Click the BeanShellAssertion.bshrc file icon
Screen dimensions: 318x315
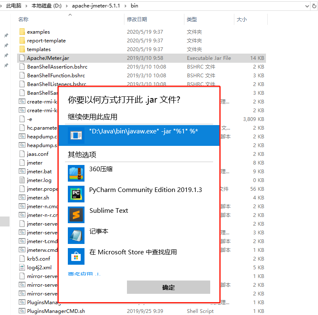(22, 66)
